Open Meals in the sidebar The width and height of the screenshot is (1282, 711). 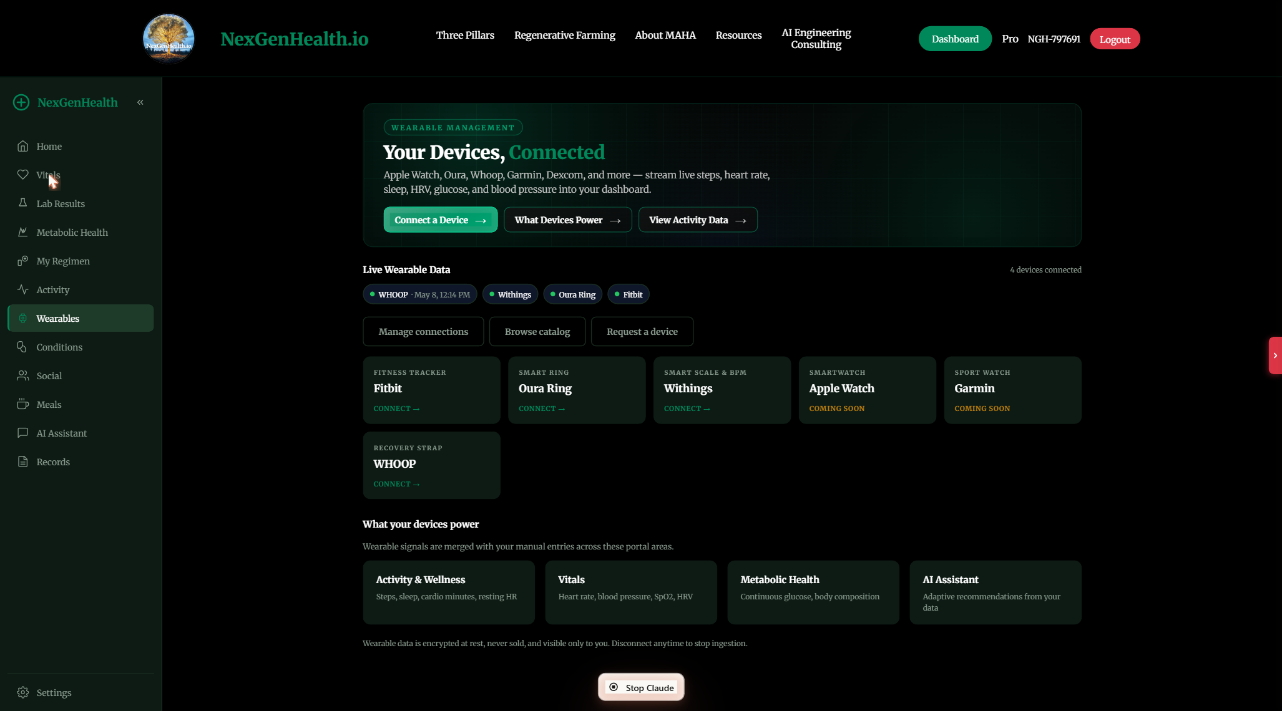coord(81,404)
